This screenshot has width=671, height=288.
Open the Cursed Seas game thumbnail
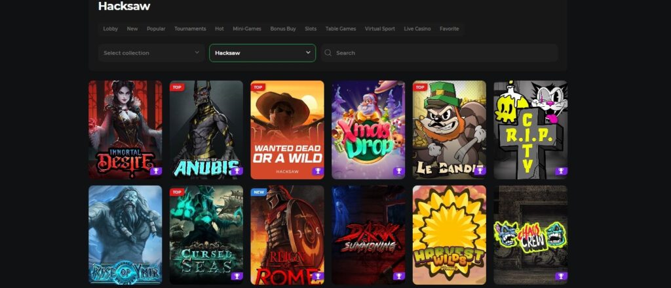point(206,235)
